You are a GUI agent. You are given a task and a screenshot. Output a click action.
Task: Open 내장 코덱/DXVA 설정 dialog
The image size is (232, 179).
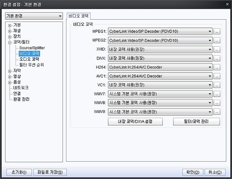pyautogui.click(x=135, y=121)
